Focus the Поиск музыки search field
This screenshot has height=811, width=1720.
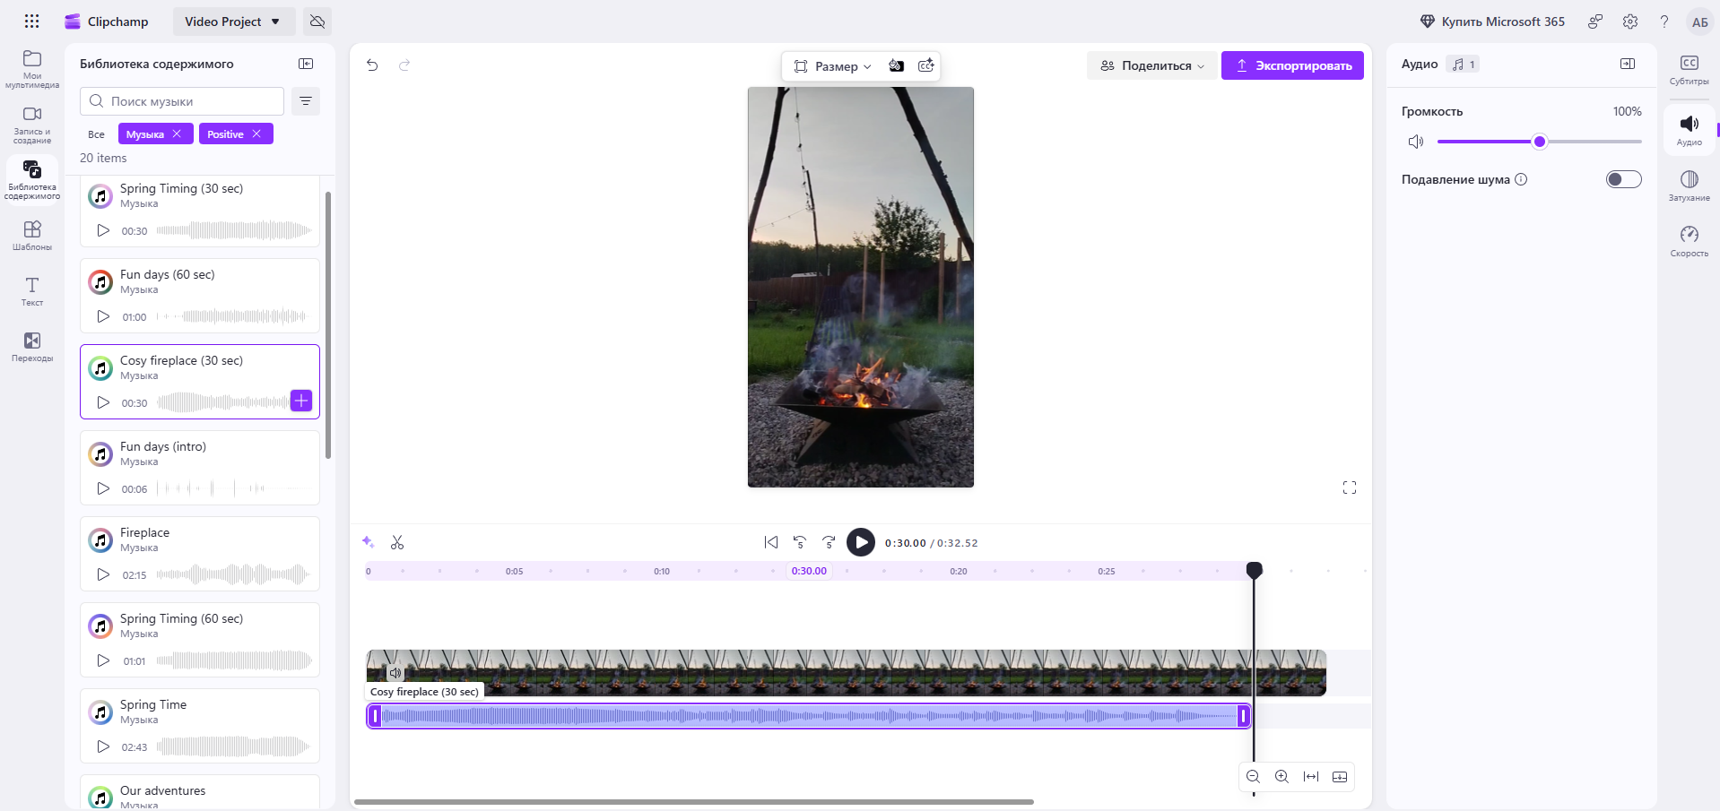tap(182, 101)
